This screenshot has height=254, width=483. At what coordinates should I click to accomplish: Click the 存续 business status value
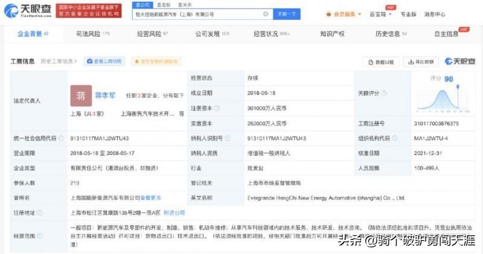[252, 78]
